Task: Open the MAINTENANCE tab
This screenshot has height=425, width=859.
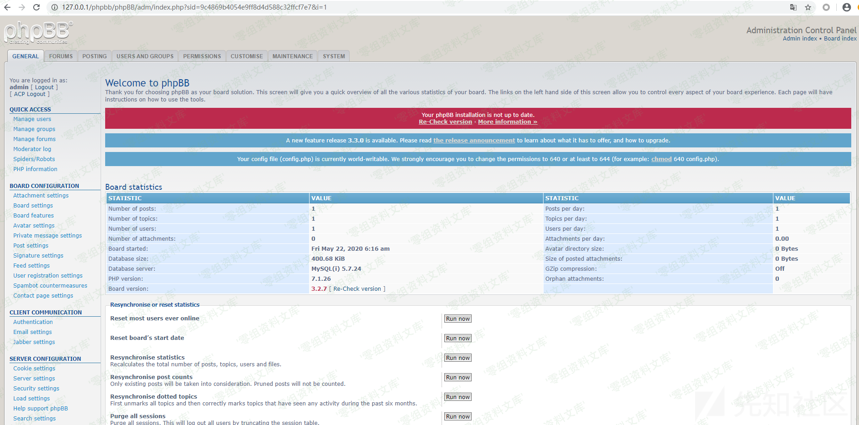Action: pos(293,56)
